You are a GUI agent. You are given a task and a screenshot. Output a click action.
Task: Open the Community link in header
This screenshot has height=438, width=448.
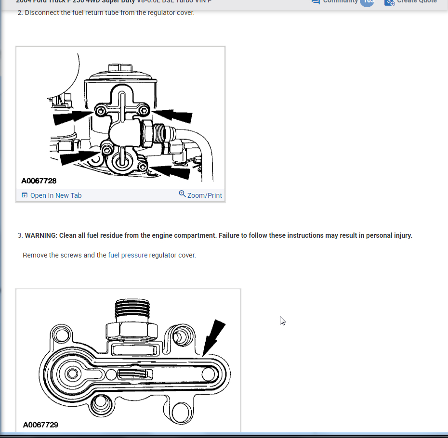(x=340, y=1)
